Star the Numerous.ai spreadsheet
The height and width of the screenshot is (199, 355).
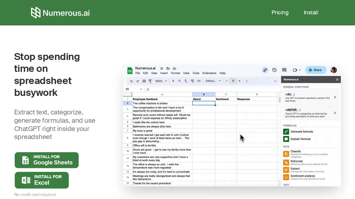point(162,68)
